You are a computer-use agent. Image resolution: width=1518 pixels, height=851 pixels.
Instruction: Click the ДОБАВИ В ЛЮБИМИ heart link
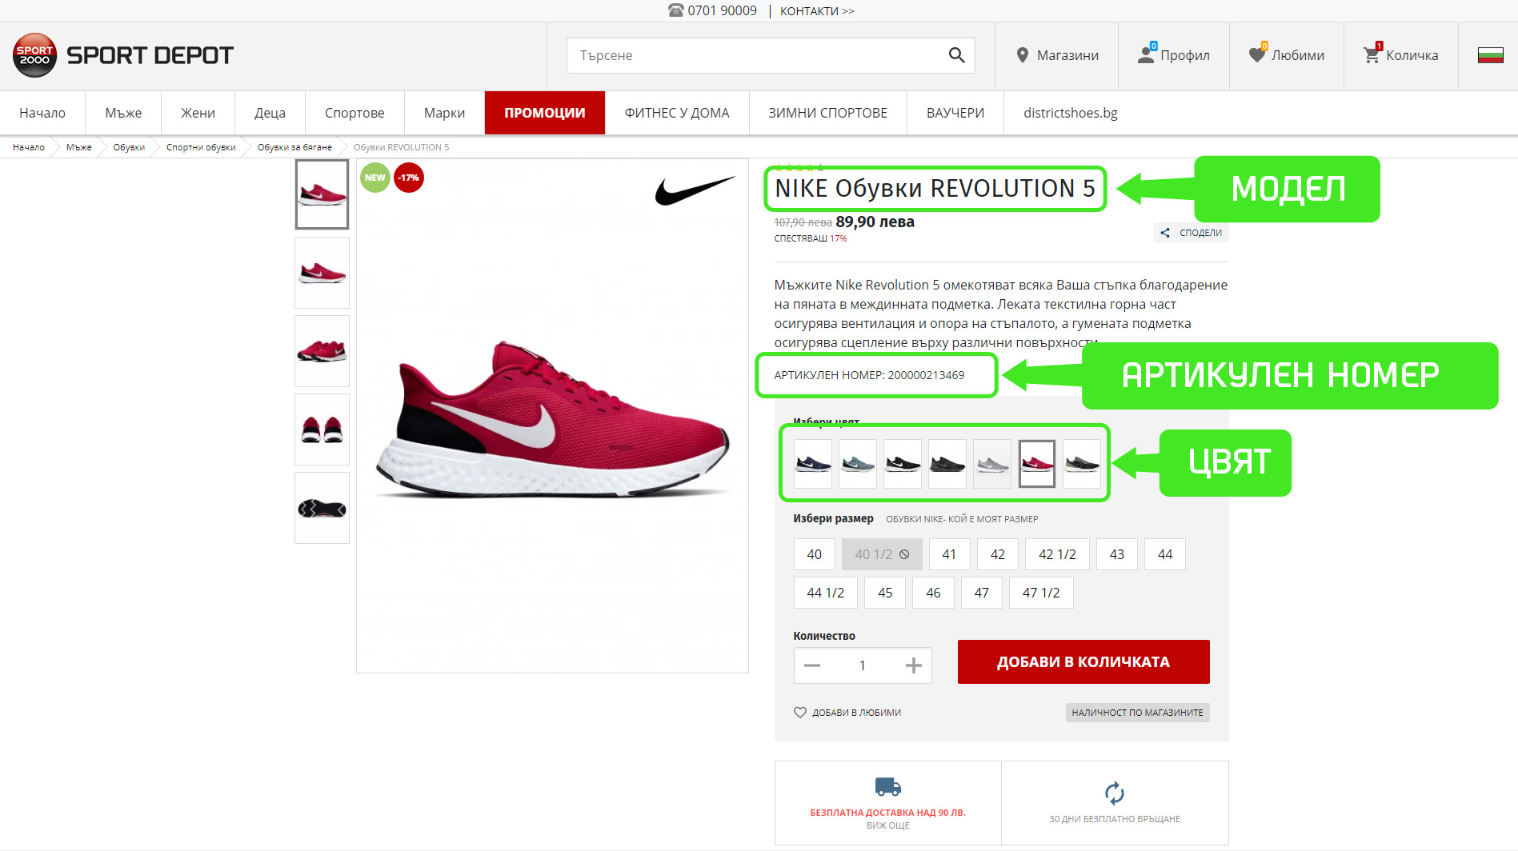click(x=847, y=713)
